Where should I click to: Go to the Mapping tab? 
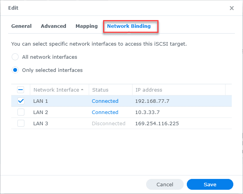coord(86,26)
